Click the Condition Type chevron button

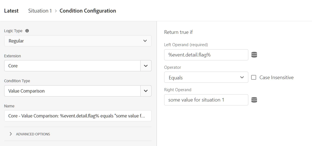[x=146, y=91]
